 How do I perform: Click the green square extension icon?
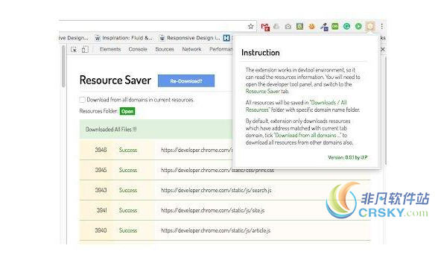click(x=299, y=26)
